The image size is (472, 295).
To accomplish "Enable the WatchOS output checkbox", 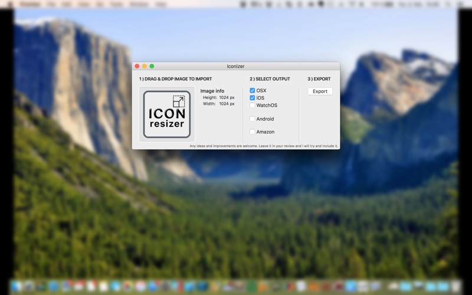I will [x=253, y=105].
